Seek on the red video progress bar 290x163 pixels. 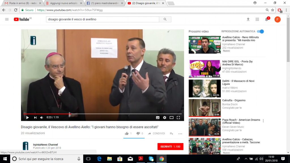[103, 114]
